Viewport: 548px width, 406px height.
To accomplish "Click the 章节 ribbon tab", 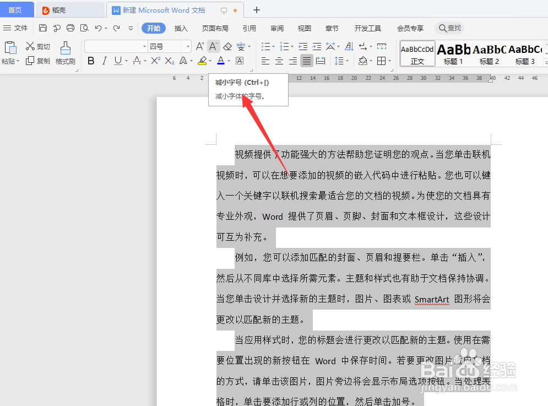I will pyautogui.click(x=332, y=28).
